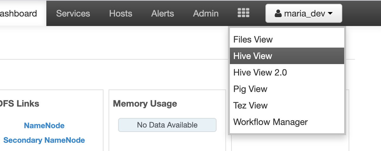Screen dimensions: 381x151
Task: Go to the Services tab
Action: coord(73,14)
